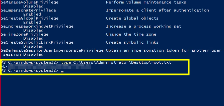Click 'Increase a process working set' text
This screenshot has height=106, width=224.
(143, 26)
